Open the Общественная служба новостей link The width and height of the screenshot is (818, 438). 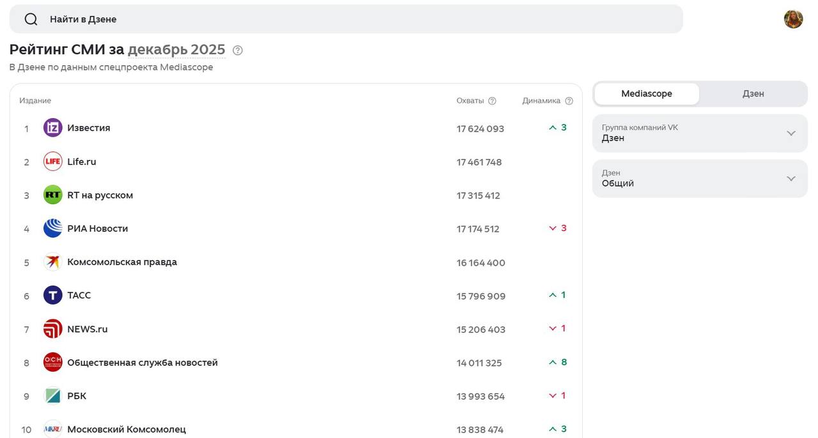tap(143, 363)
